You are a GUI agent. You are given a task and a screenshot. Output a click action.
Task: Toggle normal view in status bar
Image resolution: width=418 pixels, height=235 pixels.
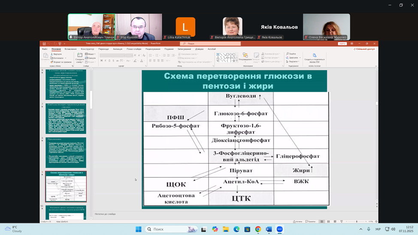[x=322, y=221]
